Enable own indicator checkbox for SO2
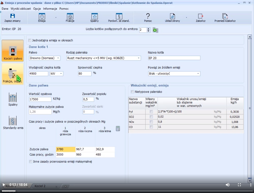This screenshot has height=193, width=254. tap(151, 117)
